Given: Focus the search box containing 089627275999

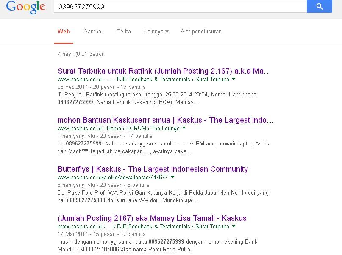Looking at the screenshot, I should point(181,6).
